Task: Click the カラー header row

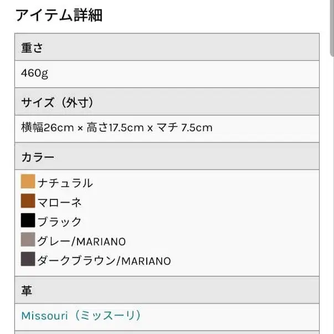Action: coord(167,157)
